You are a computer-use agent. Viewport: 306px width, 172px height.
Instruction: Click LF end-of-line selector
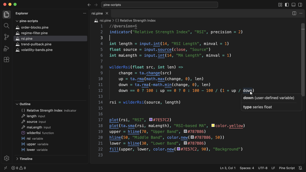coord(273,168)
